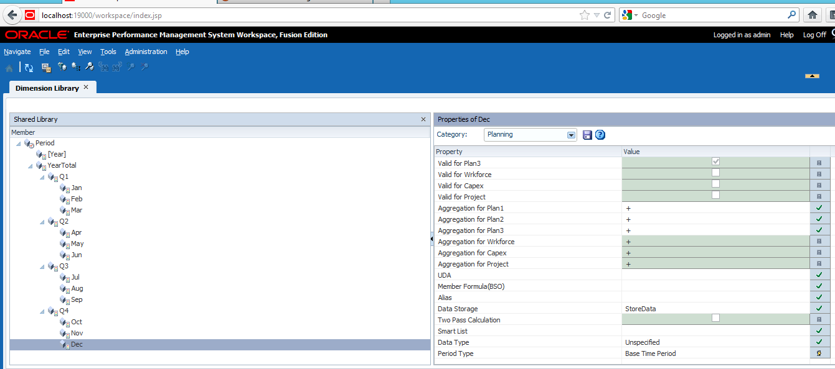Toggle the Two Pass Calculation checkbox
Image resolution: width=835 pixels, height=369 pixels.
coord(716,318)
